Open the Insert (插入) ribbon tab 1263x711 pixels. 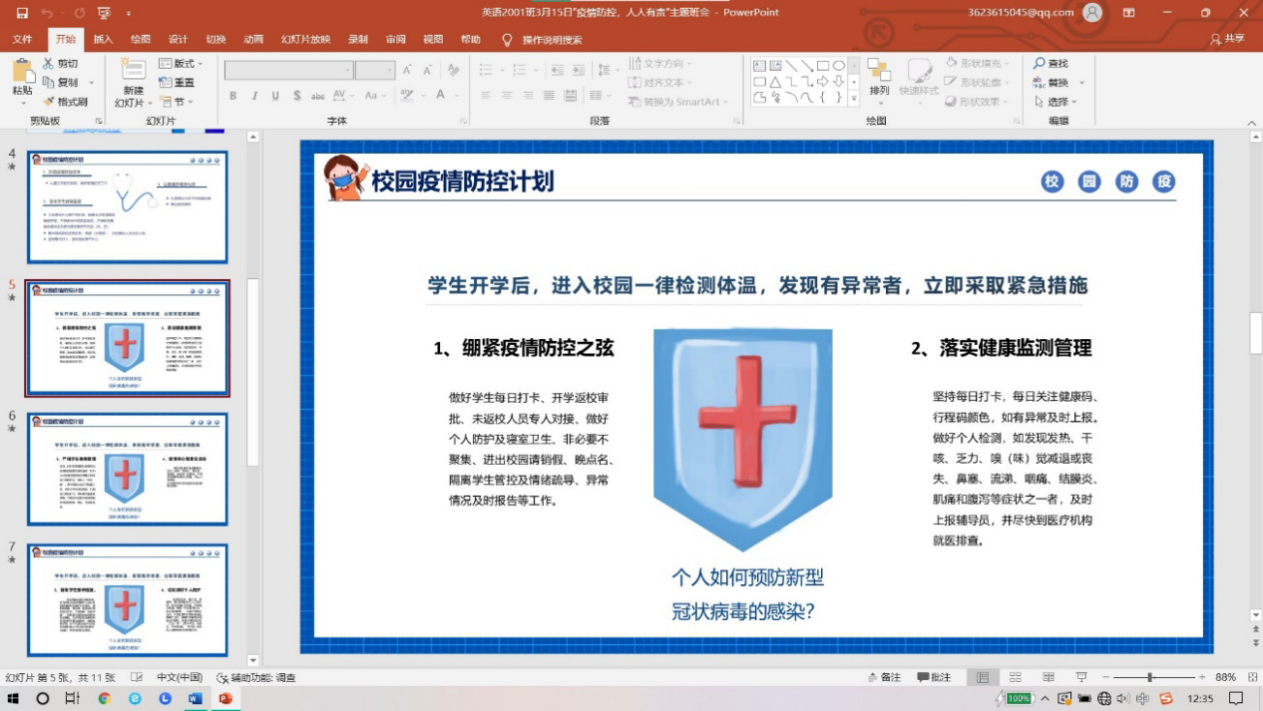(x=103, y=40)
